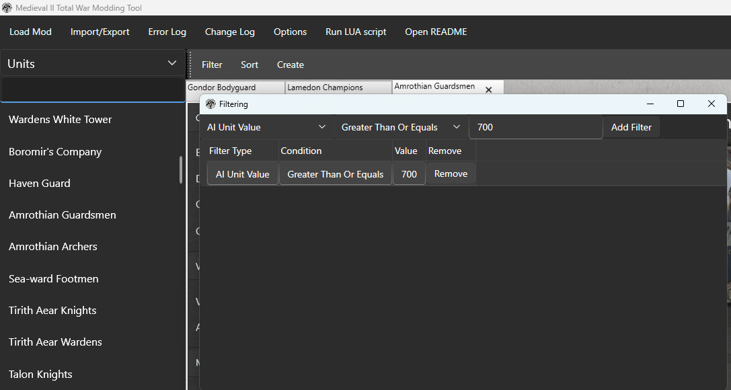Click Run LUA script in the menu bar
731x390 pixels.
coord(355,32)
